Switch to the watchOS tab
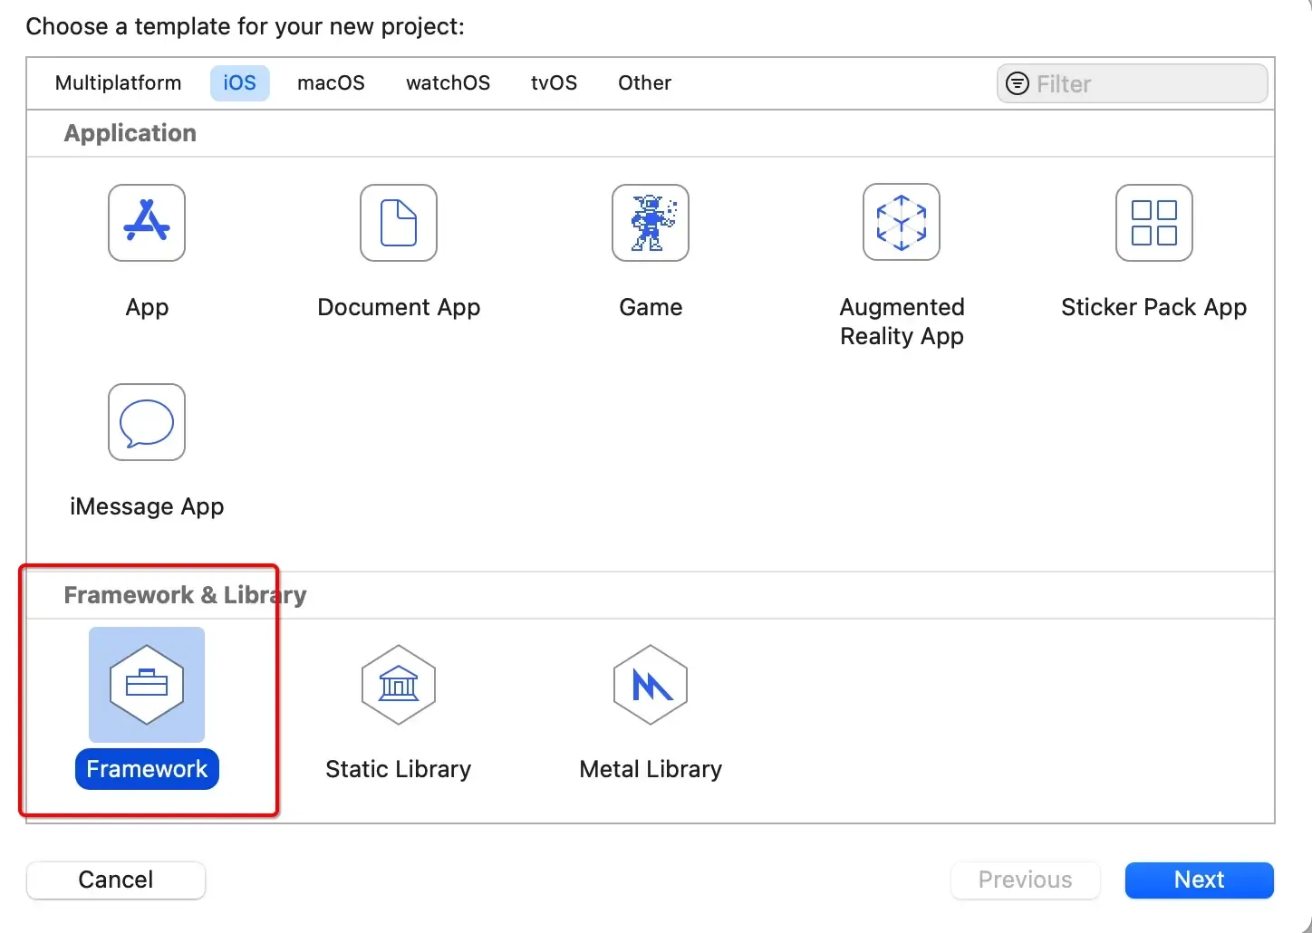The width and height of the screenshot is (1312, 933). (x=448, y=83)
